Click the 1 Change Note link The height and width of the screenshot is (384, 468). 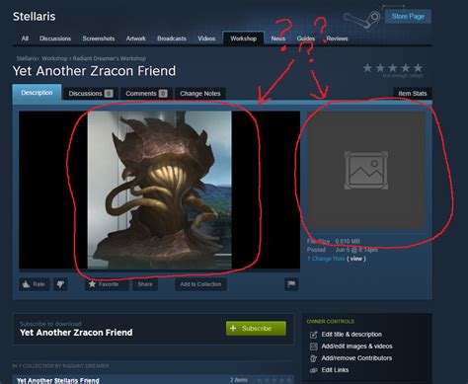click(x=326, y=259)
